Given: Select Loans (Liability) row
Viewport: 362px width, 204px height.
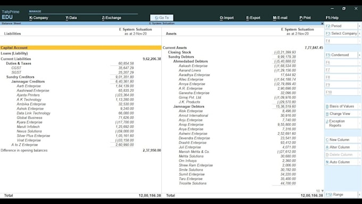Looking at the screenshot, I should tap(14, 53).
